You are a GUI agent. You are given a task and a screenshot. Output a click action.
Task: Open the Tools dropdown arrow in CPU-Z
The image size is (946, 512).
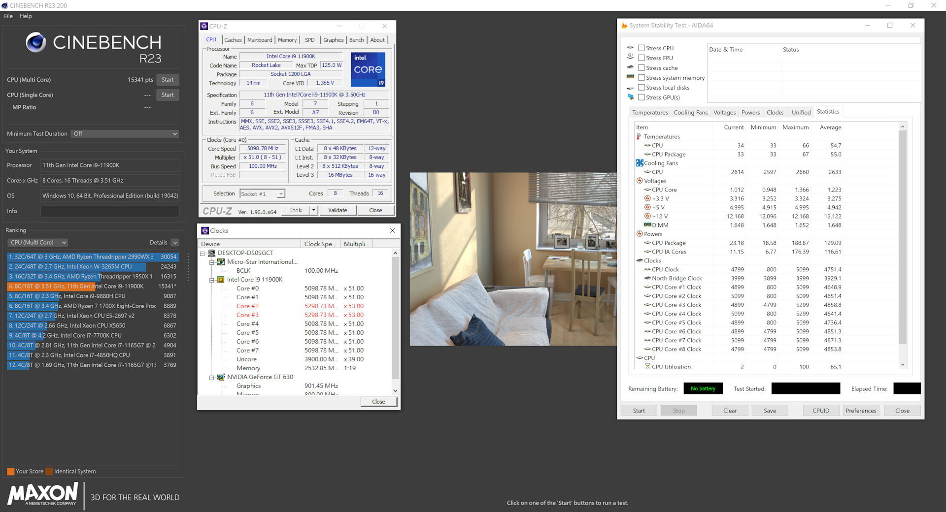click(313, 210)
